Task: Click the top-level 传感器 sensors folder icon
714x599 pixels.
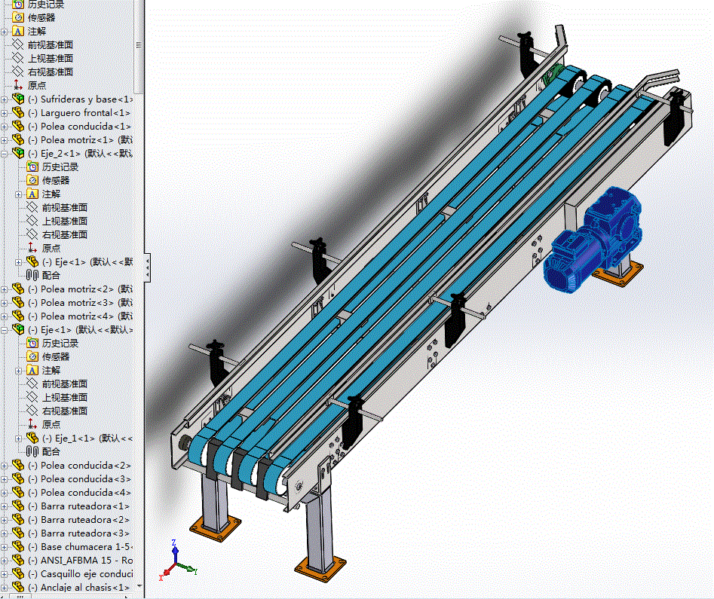Action: coord(18,18)
